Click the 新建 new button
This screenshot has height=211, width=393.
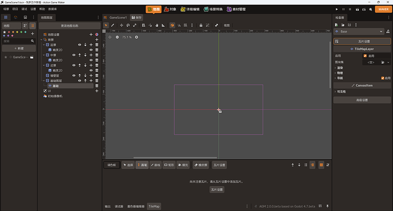pos(19,48)
